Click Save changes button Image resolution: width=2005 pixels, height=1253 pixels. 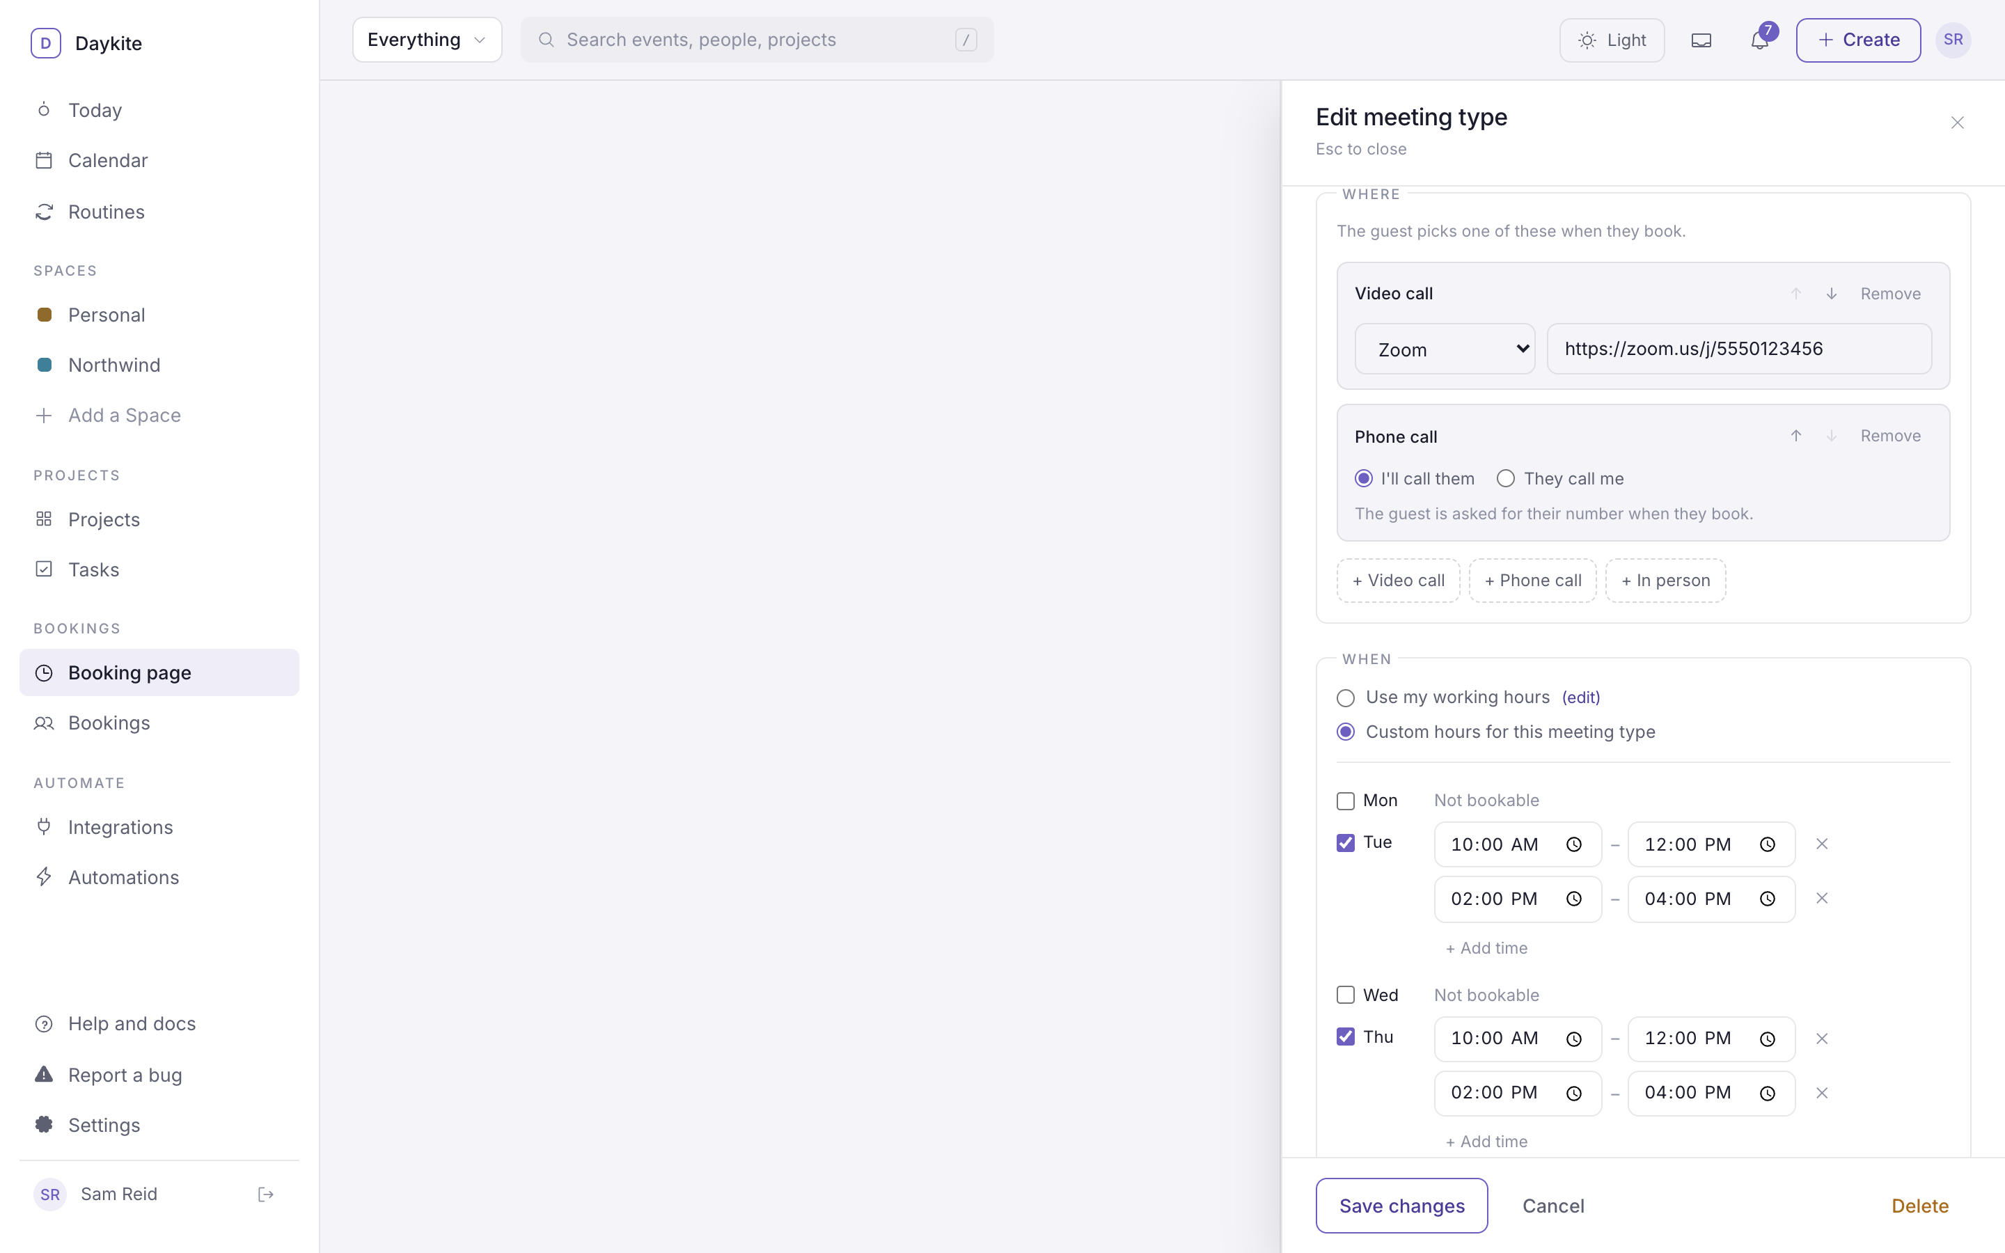pyautogui.click(x=1402, y=1206)
